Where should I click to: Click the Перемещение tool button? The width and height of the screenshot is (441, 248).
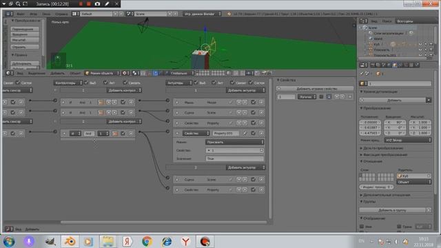(25, 29)
